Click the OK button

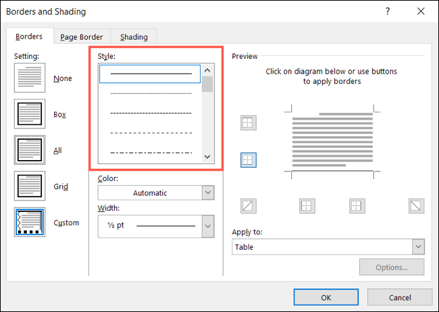(326, 296)
